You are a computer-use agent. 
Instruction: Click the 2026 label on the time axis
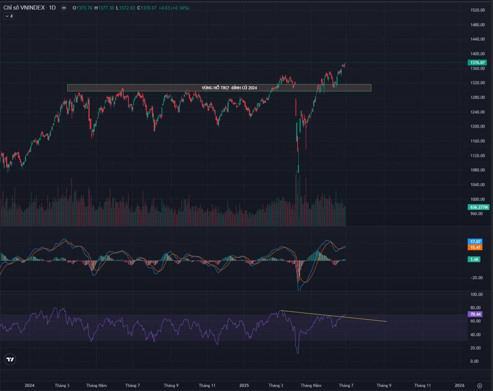coord(460,386)
